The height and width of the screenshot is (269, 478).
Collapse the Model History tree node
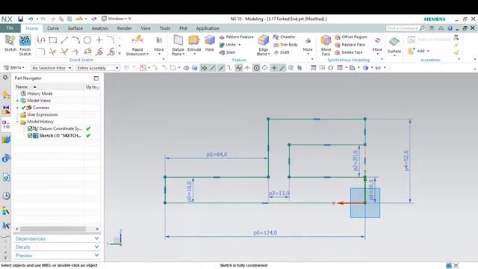tap(17, 122)
